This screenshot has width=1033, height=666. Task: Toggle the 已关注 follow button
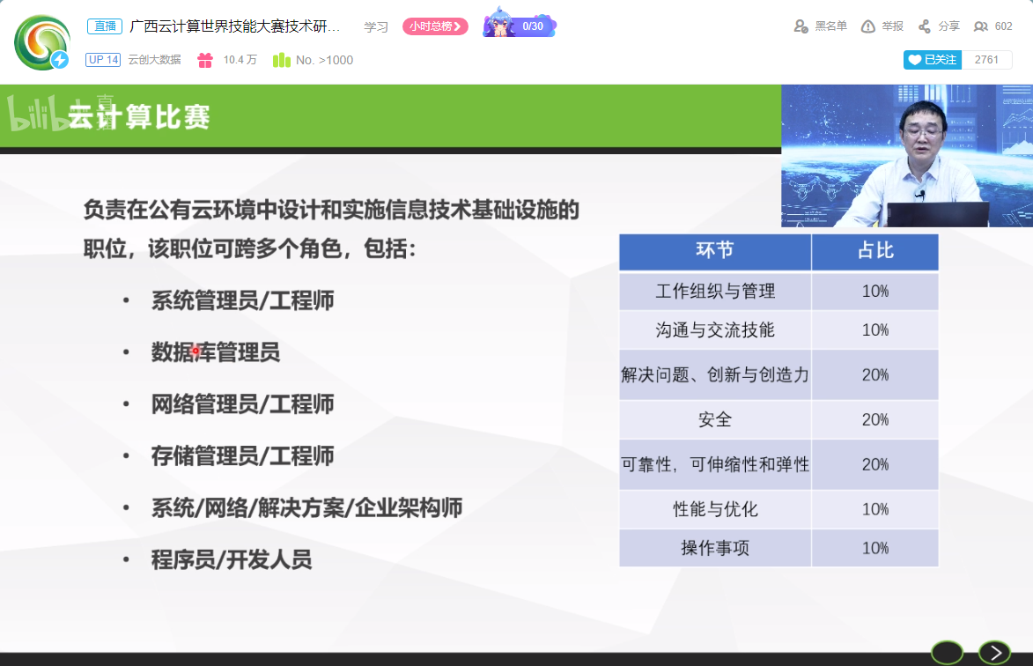point(933,60)
